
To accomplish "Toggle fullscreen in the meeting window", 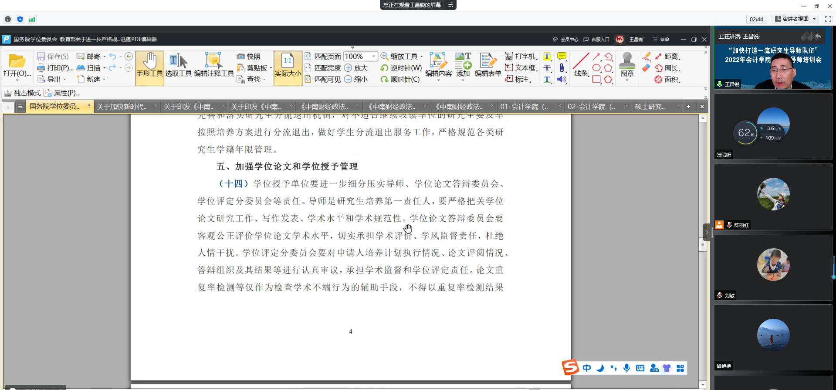I will tap(828, 19).
